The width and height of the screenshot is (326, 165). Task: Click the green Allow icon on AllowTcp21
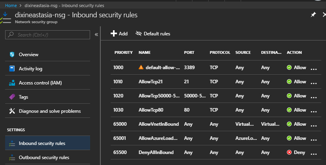(289, 81)
